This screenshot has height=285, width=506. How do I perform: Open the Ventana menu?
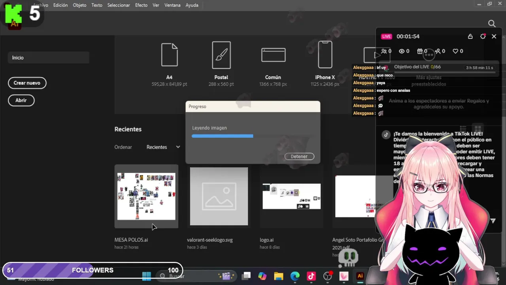coord(172,5)
